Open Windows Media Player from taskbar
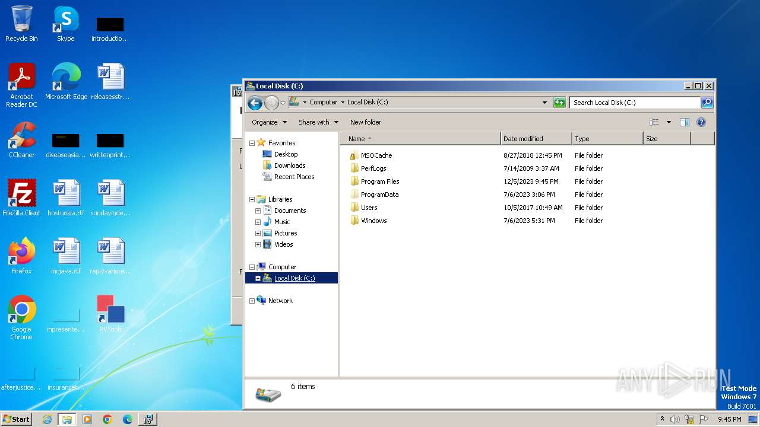 coord(87,419)
